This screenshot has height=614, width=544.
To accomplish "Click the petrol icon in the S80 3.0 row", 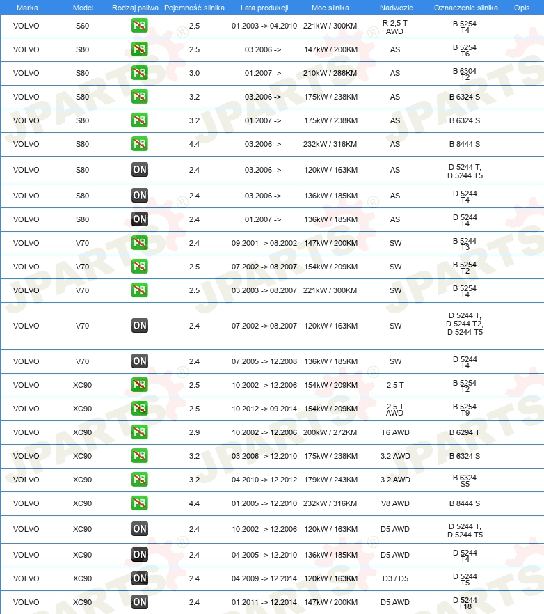I will pyautogui.click(x=140, y=73).
